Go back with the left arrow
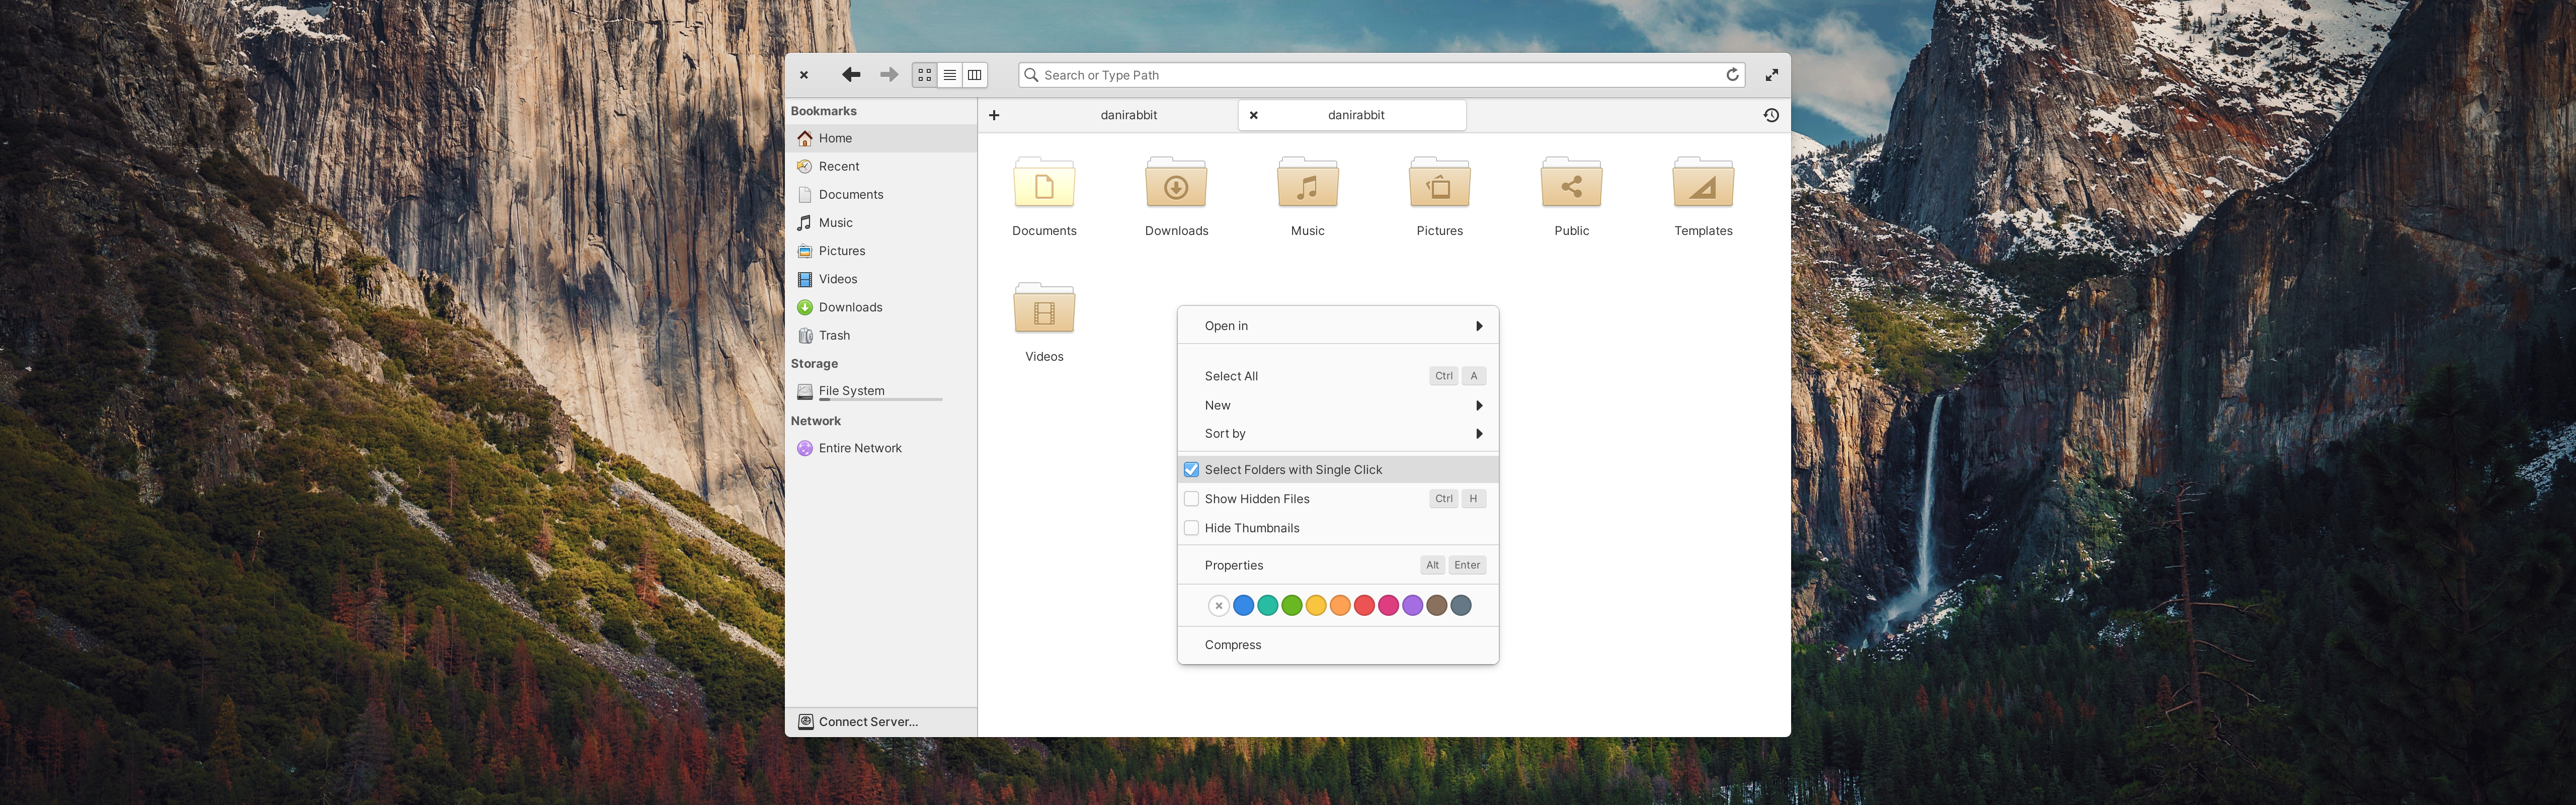Image resolution: width=2576 pixels, height=805 pixels. (x=851, y=75)
